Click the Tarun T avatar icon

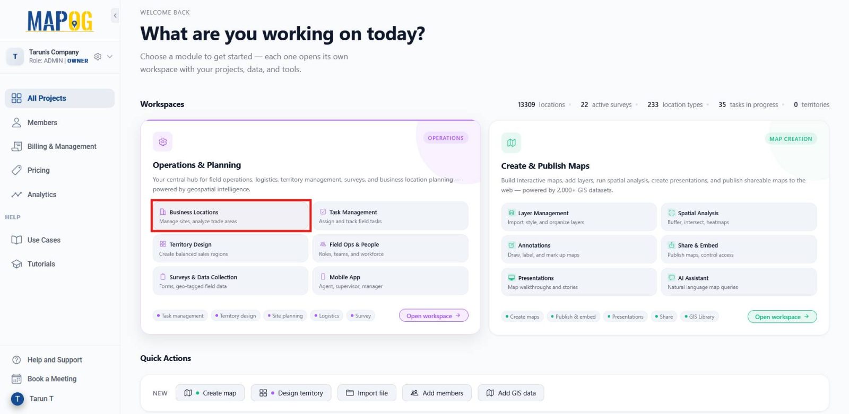[x=18, y=399]
